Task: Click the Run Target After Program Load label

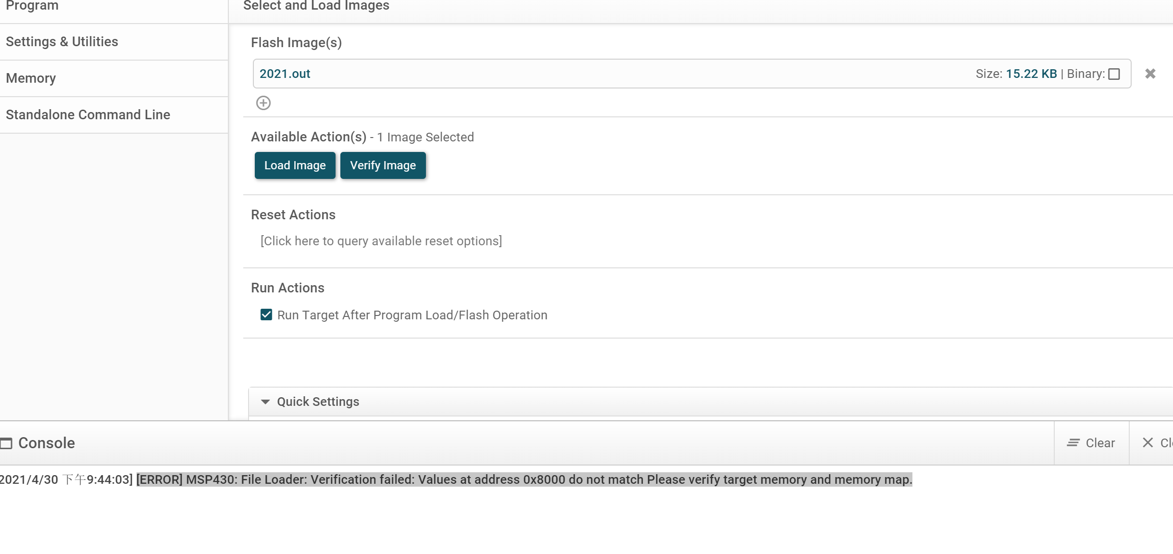Action: coord(412,315)
